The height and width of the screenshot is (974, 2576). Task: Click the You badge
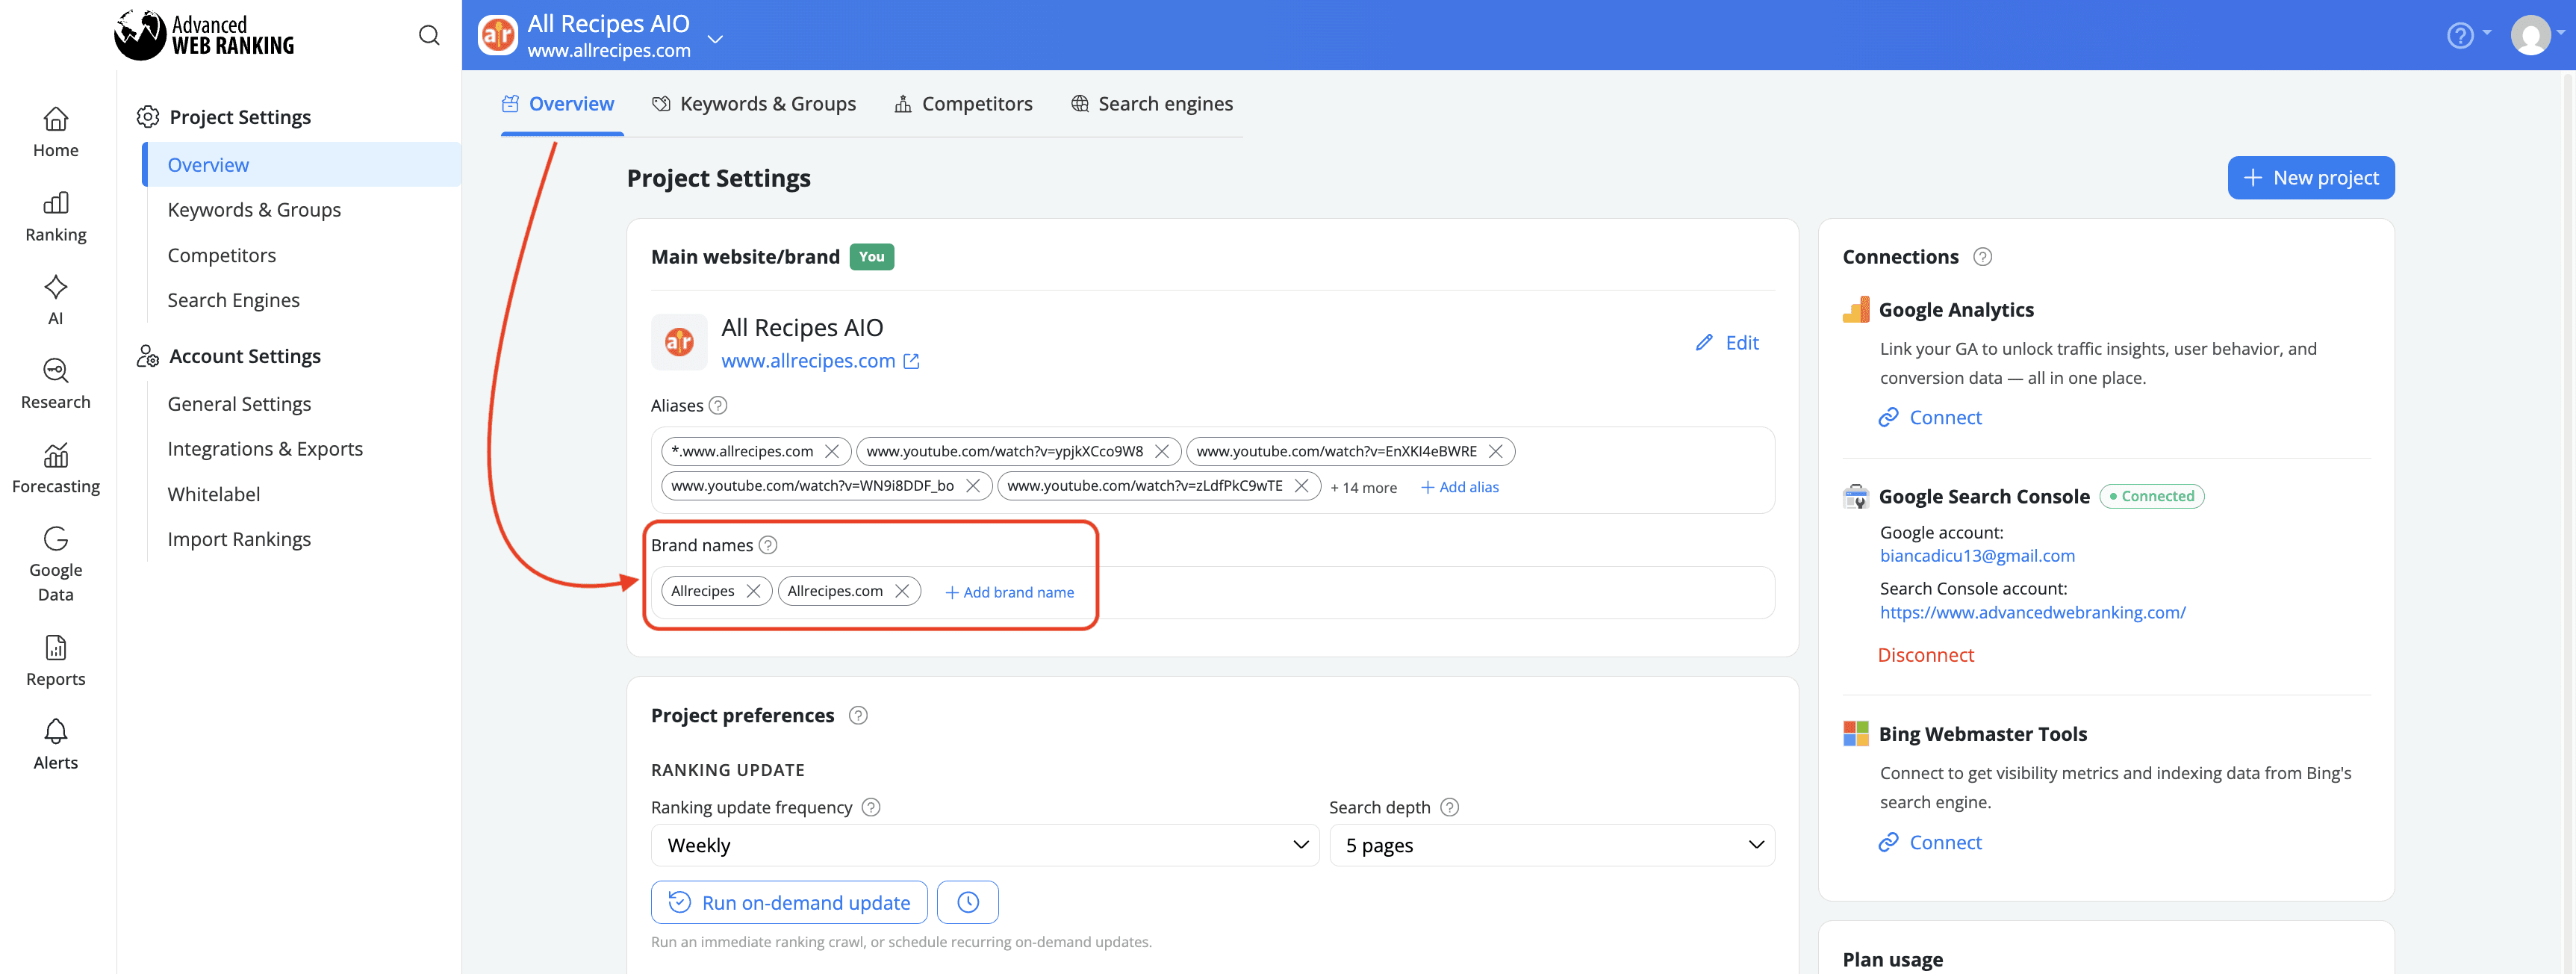point(871,257)
